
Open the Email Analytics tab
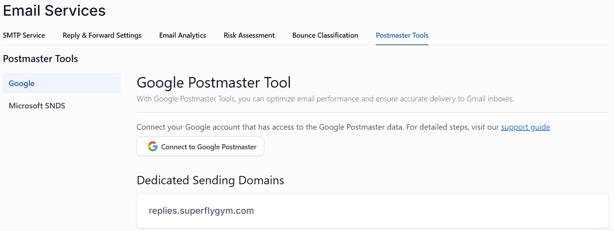182,35
